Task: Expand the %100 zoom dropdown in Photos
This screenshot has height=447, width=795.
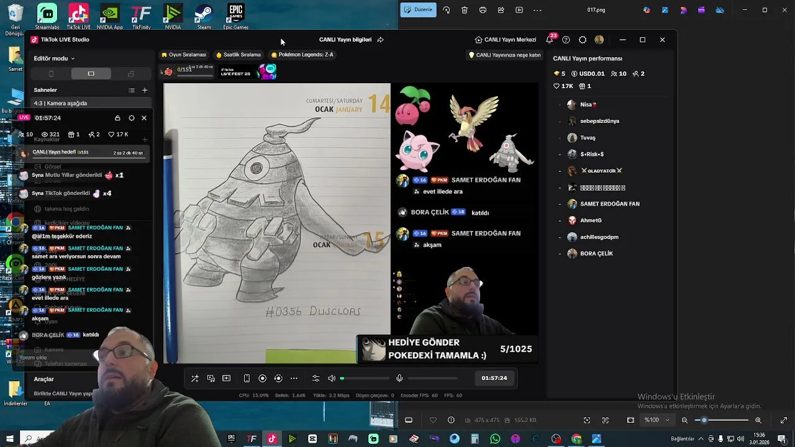Action: [656, 420]
